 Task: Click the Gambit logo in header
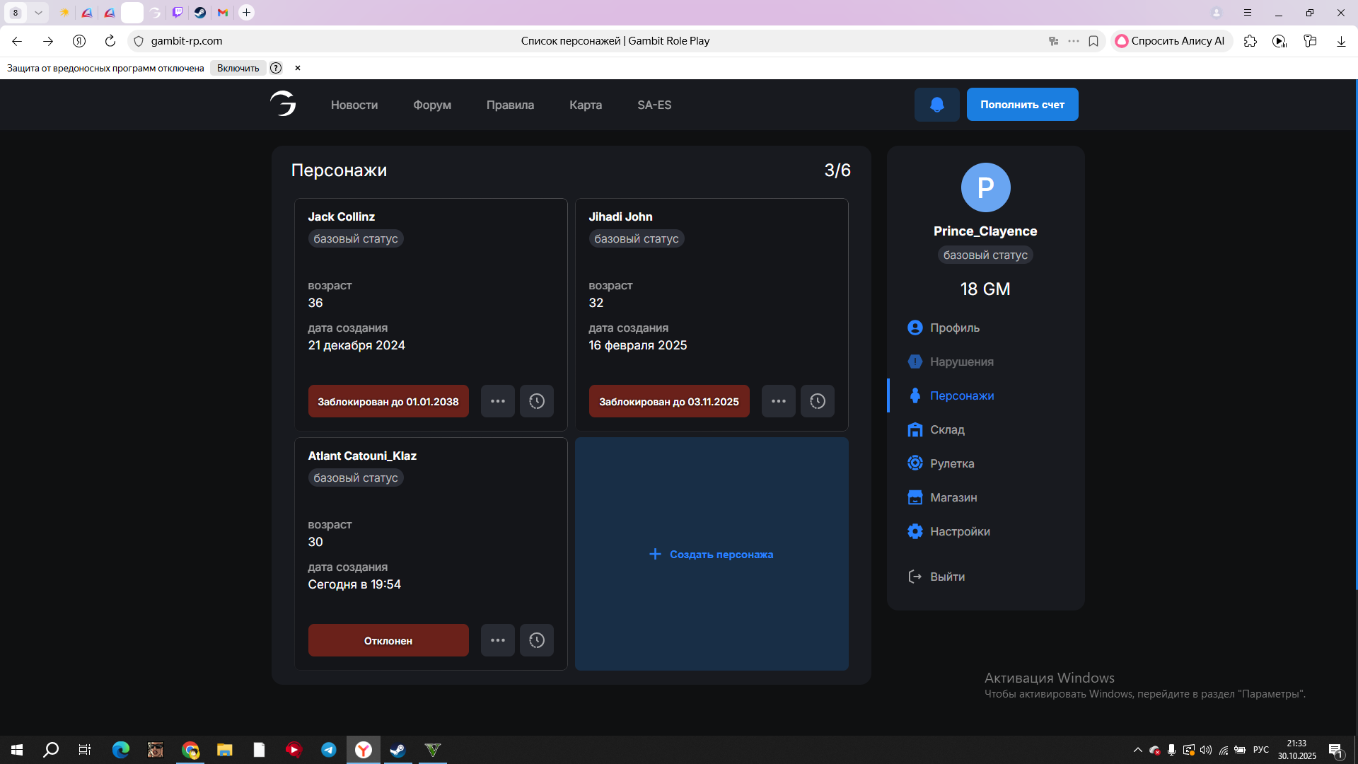283,104
